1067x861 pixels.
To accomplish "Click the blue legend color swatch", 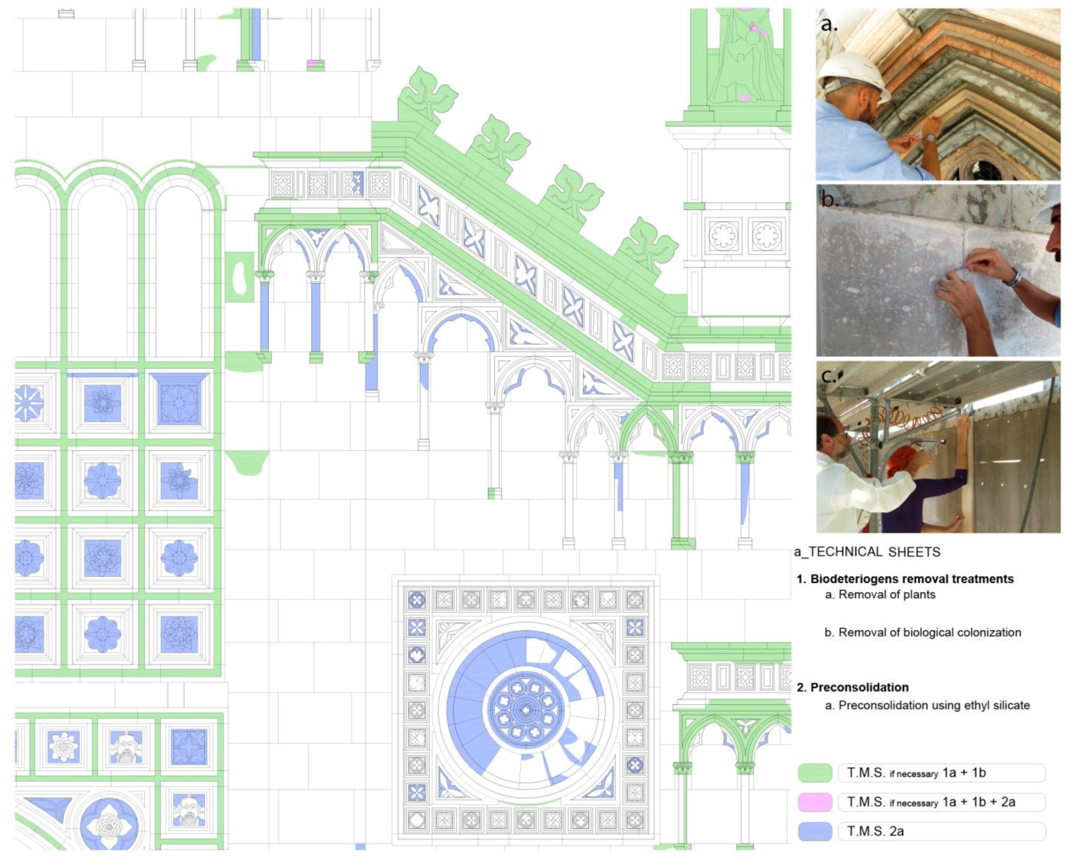I will click(x=815, y=831).
